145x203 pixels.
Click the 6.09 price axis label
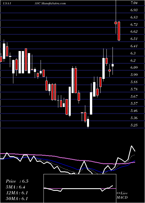click(134, 68)
